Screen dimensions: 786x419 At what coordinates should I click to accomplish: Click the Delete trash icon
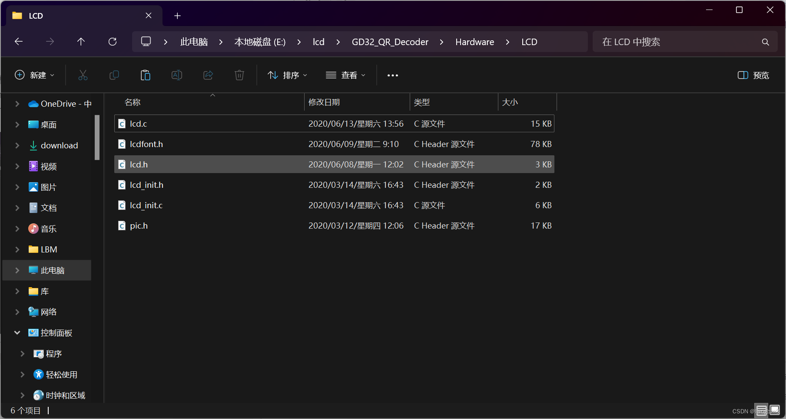pos(239,75)
